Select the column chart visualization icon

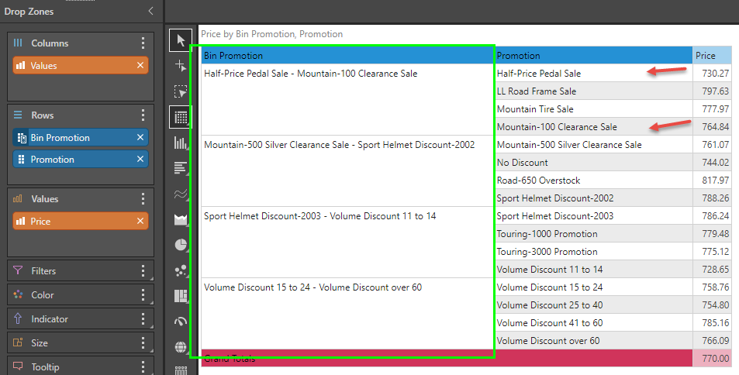coord(181,143)
